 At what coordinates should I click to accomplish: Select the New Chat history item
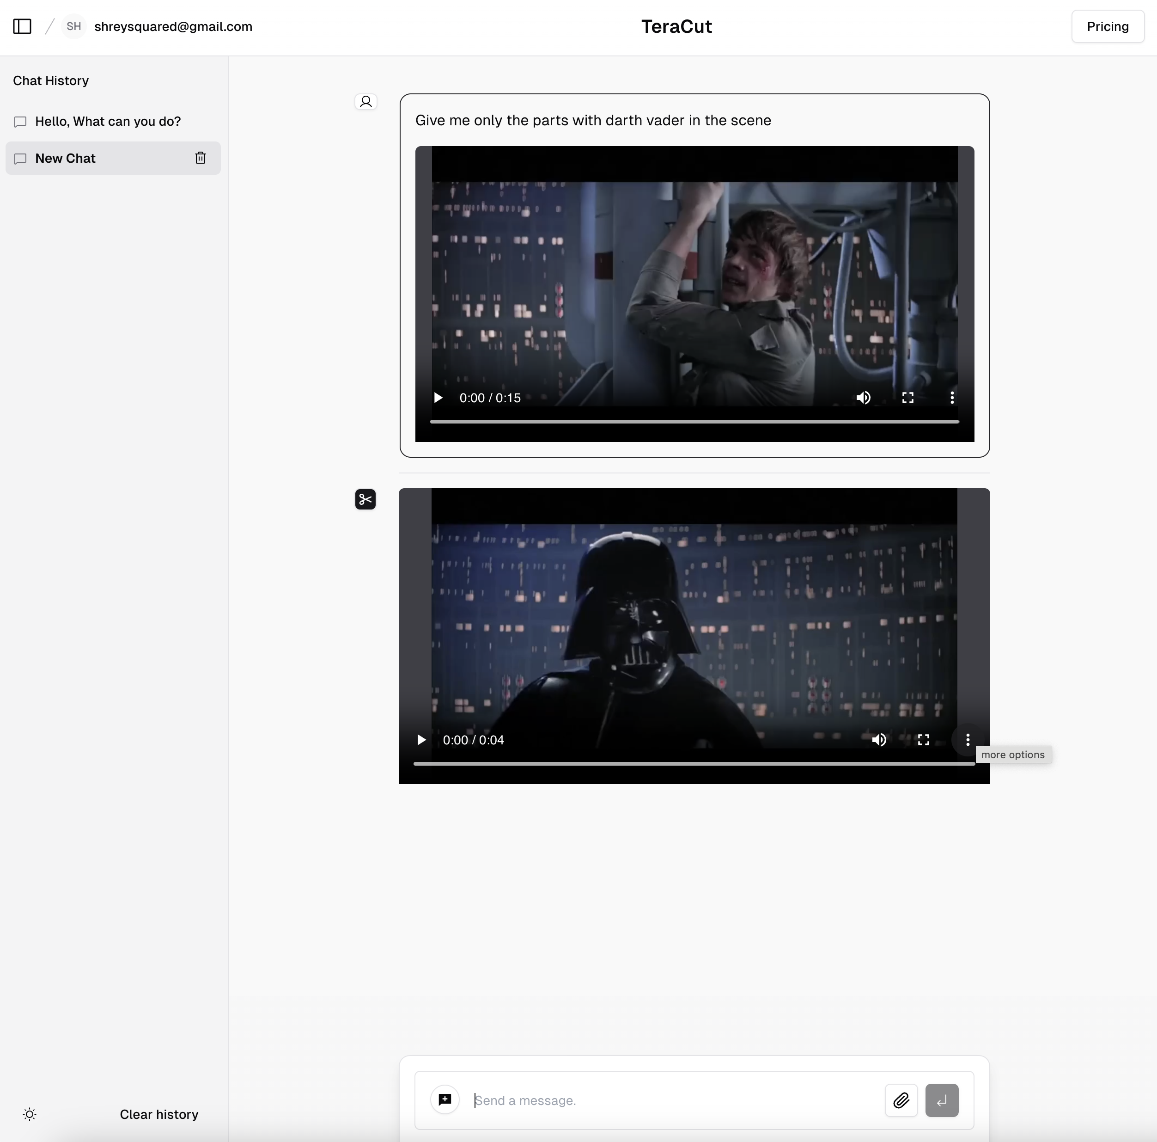pos(66,158)
